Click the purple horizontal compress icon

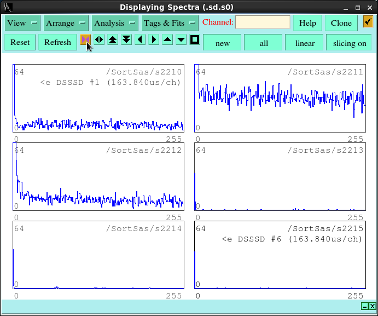(x=85, y=40)
